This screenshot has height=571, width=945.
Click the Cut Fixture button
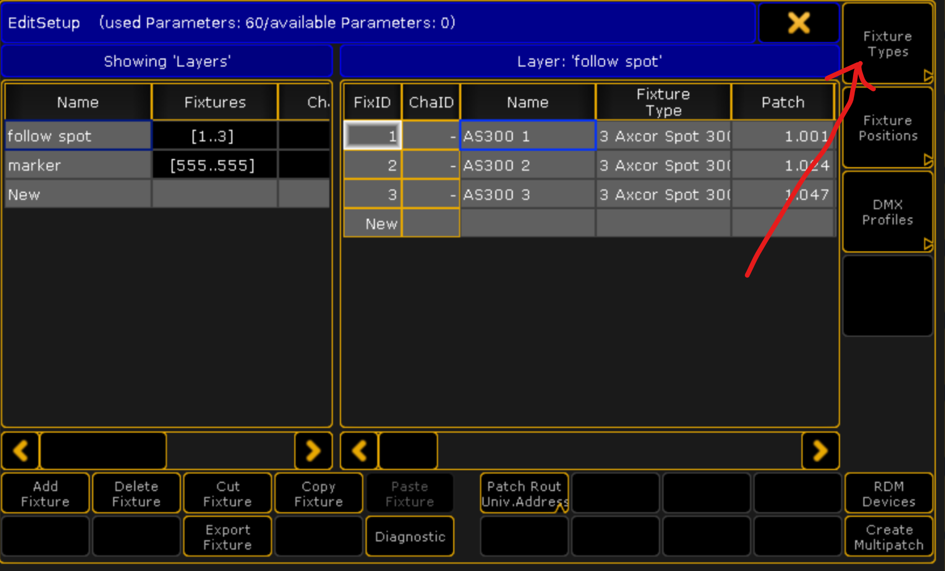coord(227,494)
